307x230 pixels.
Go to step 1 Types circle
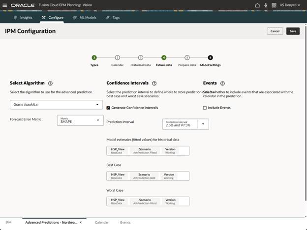tap(94, 57)
